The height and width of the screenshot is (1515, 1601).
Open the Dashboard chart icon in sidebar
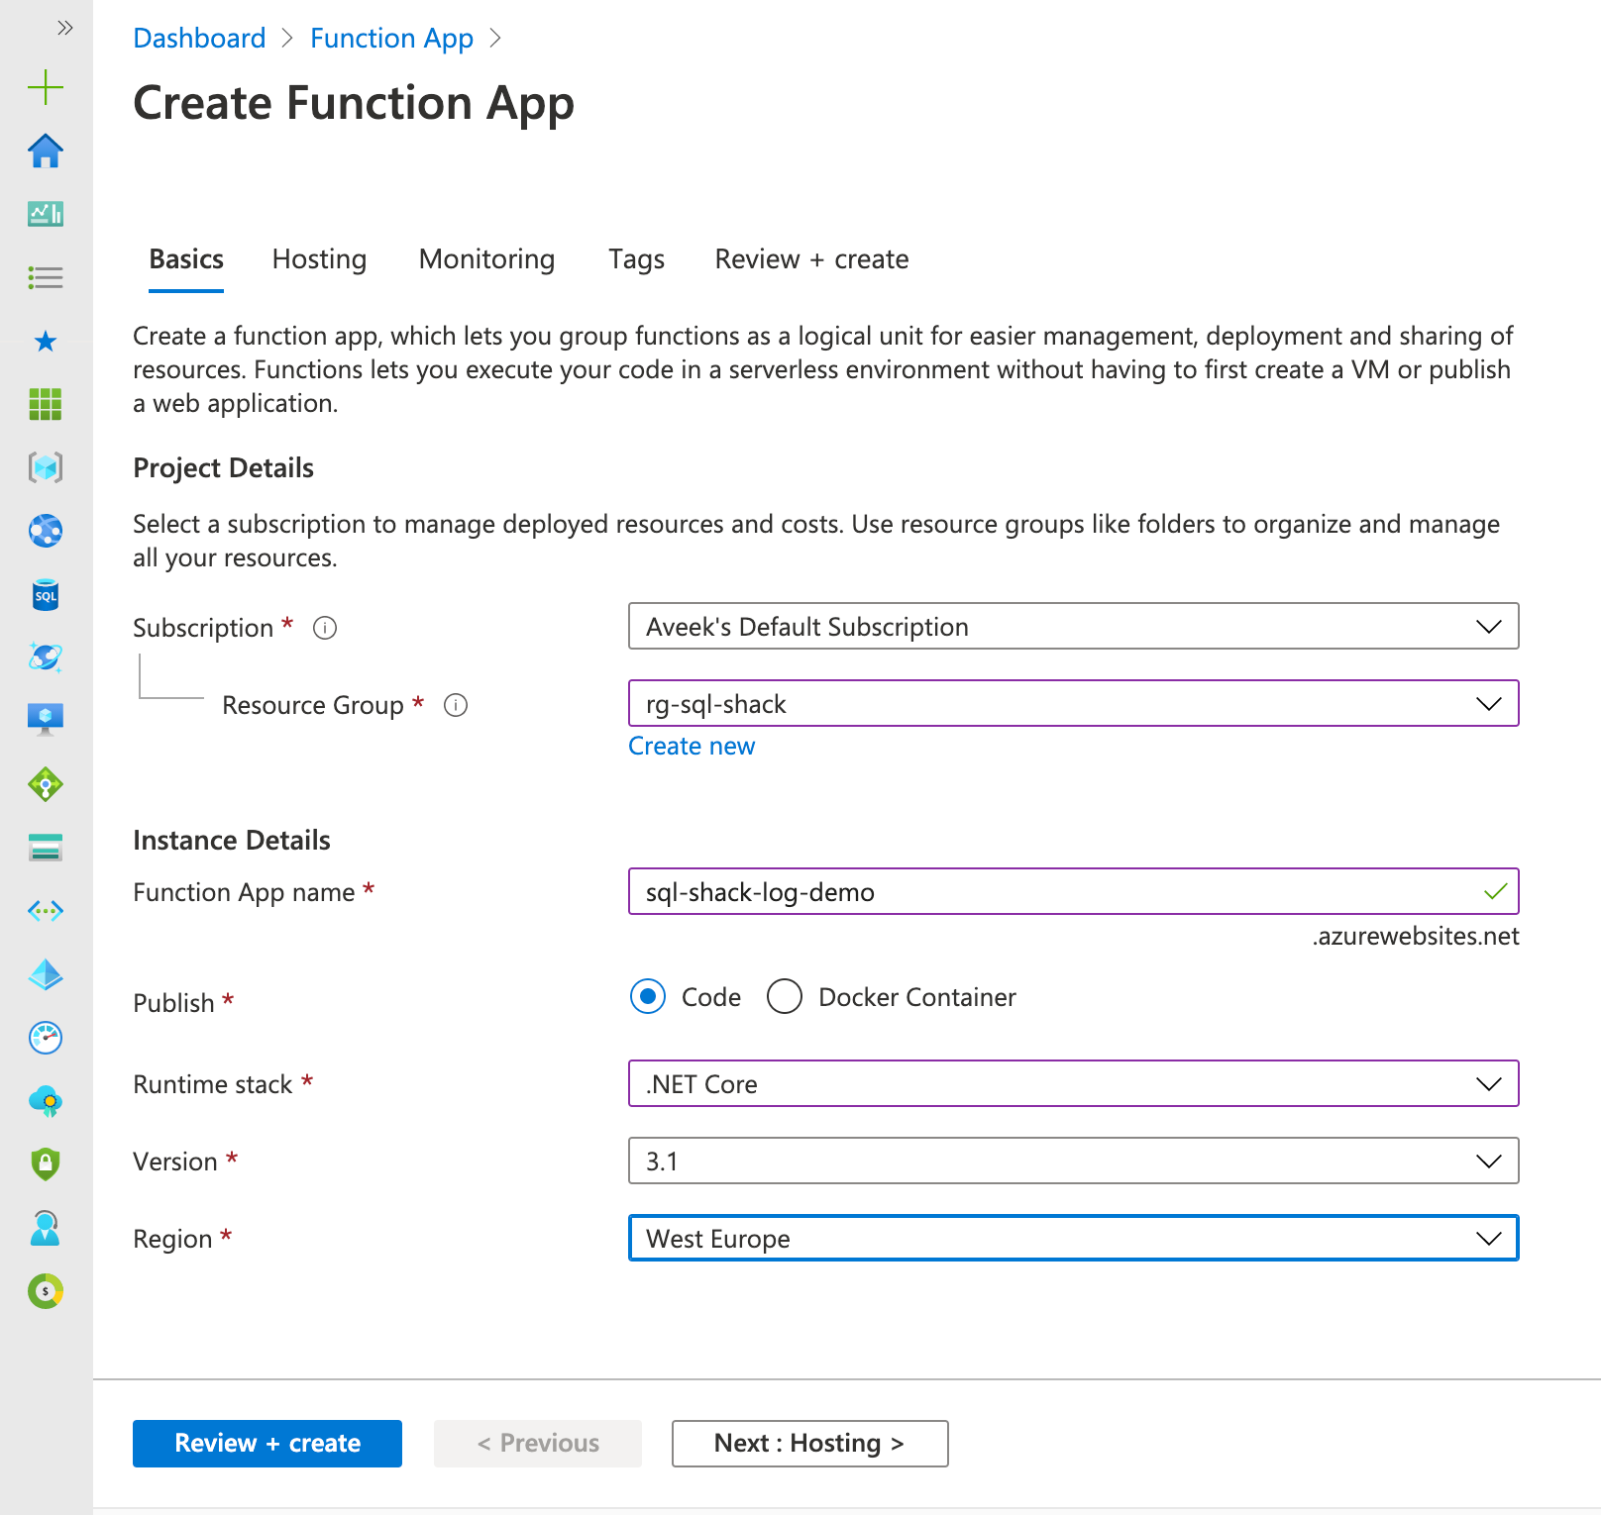(46, 214)
